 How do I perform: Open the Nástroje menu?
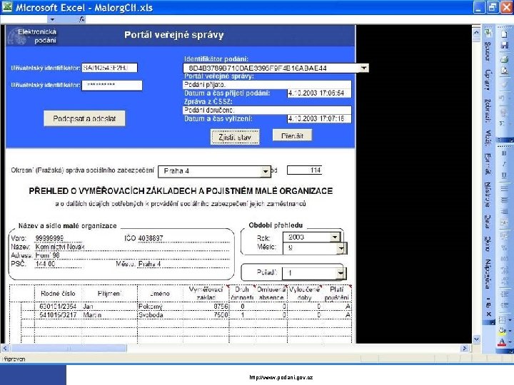pyautogui.click(x=488, y=195)
